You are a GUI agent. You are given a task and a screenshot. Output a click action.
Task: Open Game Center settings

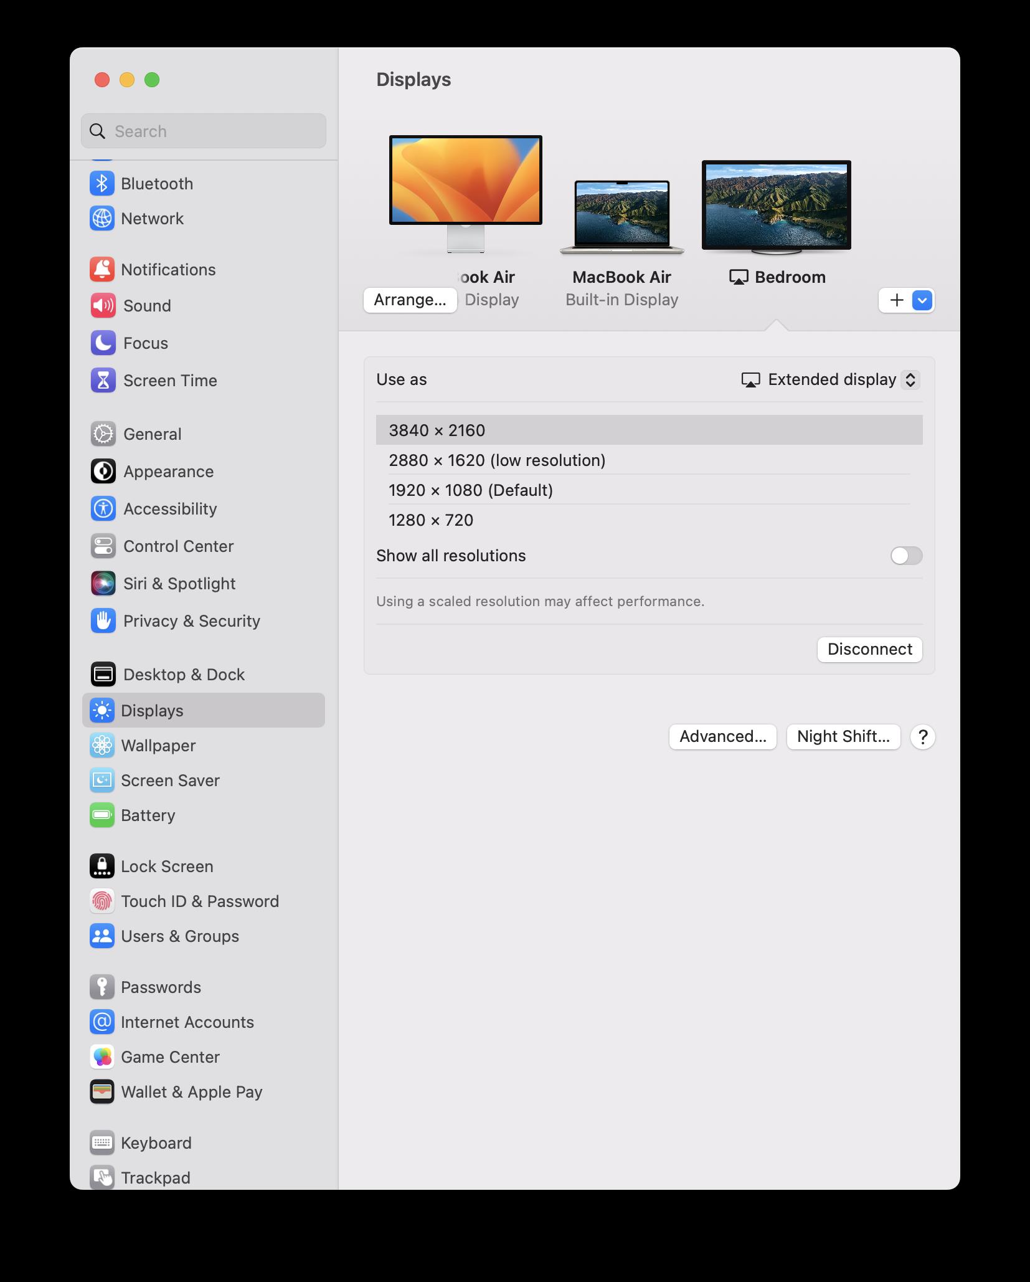(171, 1057)
